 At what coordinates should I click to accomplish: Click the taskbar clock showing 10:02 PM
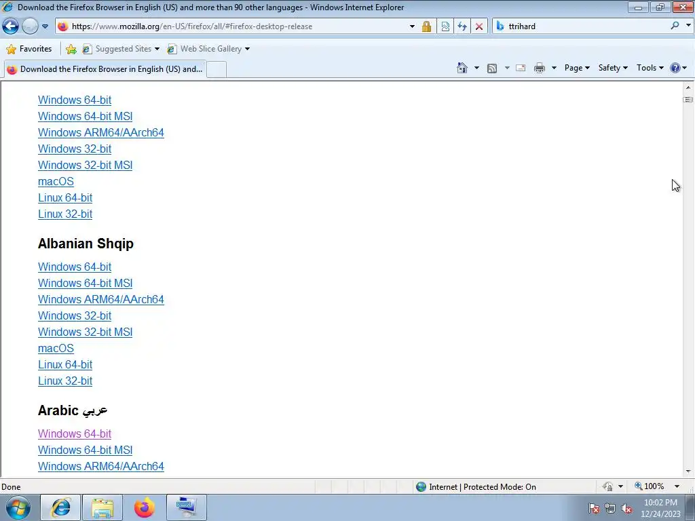tap(660, 508)
